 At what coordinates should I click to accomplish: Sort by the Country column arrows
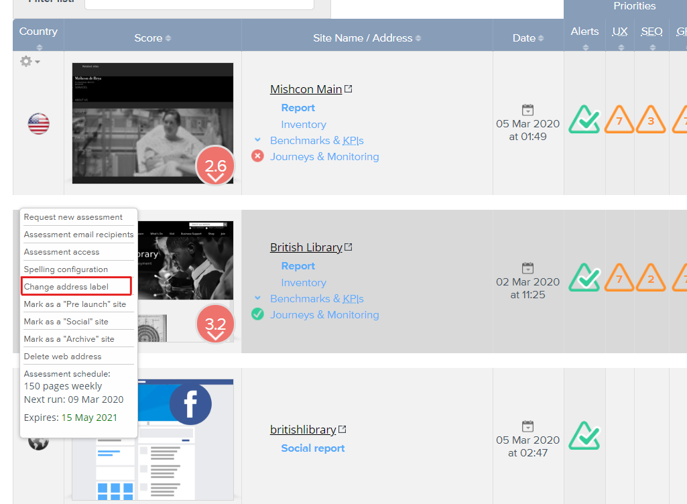40,48
